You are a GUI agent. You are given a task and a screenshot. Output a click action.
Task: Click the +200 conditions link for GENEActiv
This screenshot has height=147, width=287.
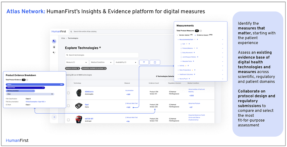[x=191, y=96]
